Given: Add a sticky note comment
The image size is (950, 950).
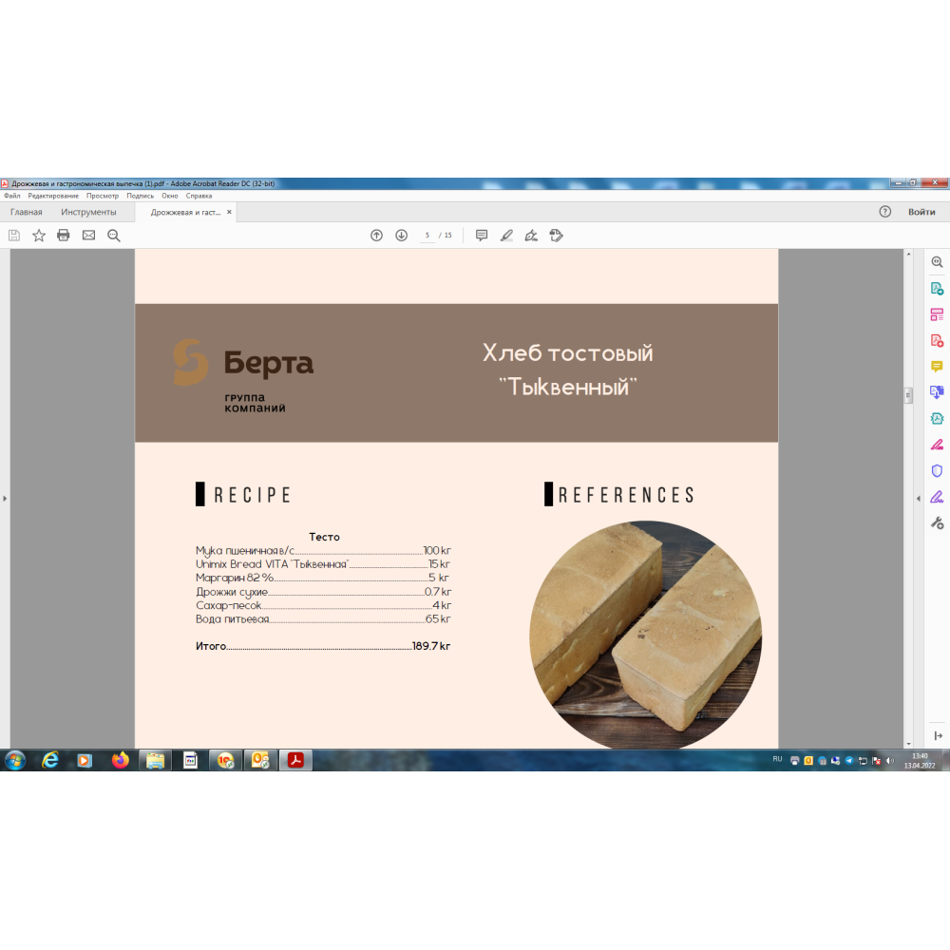Looking at the screenshot, I should tap(482, 236).
